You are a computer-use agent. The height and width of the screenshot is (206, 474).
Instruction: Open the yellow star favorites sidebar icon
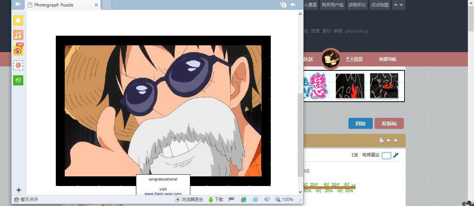click(18, 20)
